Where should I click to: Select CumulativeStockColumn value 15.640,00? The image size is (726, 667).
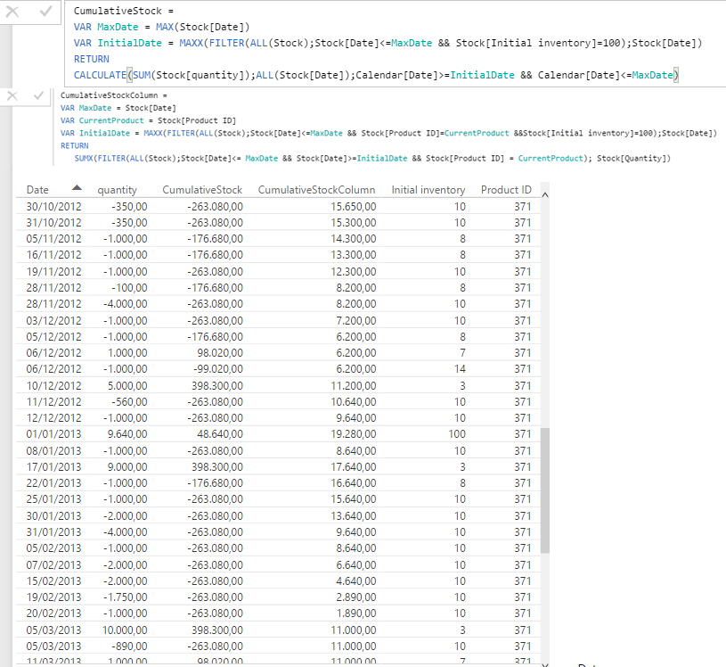(354, 499)
